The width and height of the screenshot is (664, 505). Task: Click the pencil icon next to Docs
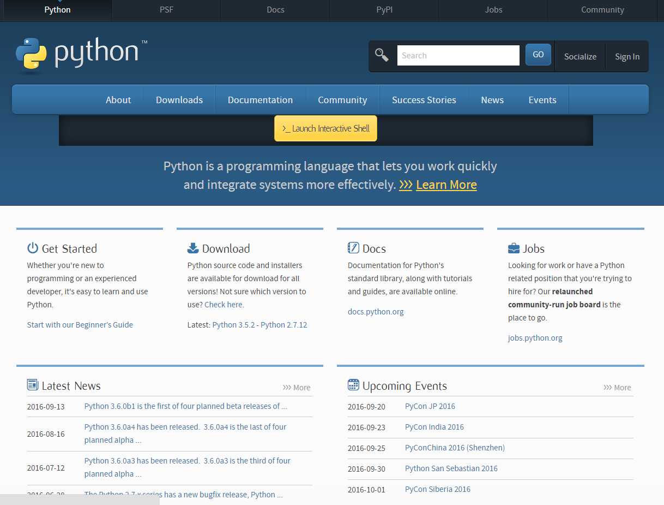(x=353, y=248)
